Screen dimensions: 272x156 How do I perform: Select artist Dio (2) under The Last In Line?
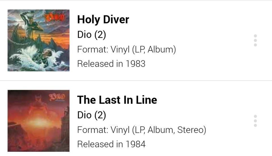point(92,115)
